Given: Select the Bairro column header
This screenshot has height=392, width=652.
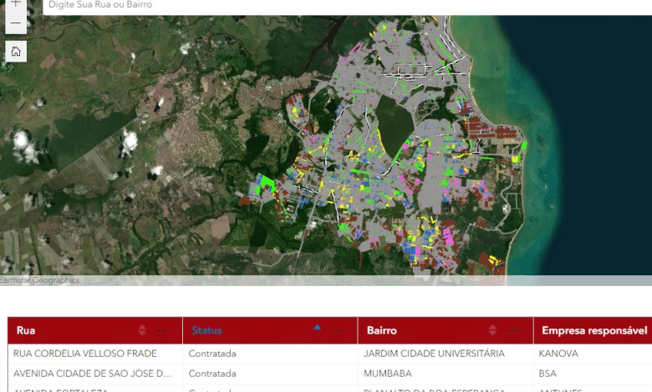Looking at the screenshot, I should click(382, 330).
